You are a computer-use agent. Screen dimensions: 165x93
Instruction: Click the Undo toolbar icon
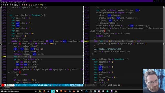click(10, 5)
